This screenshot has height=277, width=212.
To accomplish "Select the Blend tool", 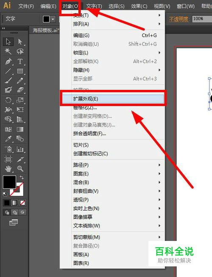I will tap(20, 139).
